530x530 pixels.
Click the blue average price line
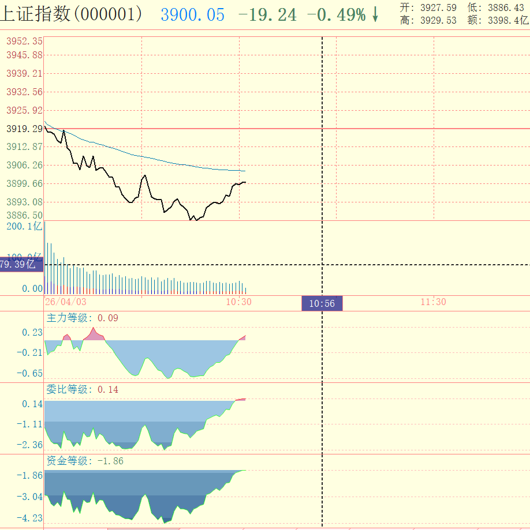click(x=173, y=164)
